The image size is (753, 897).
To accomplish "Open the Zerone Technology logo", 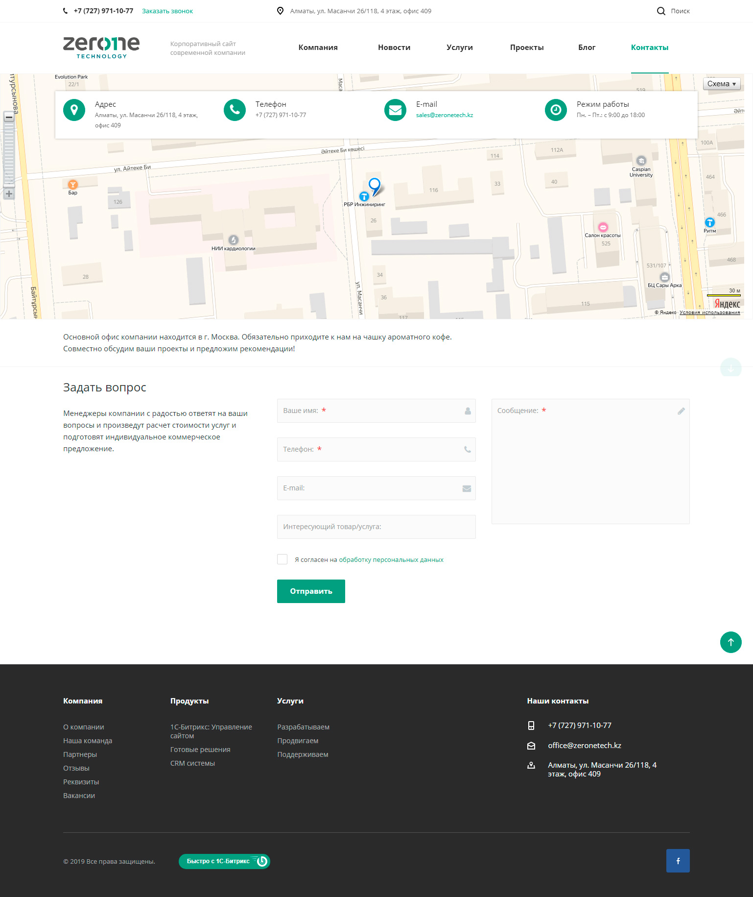I will 101,48.
